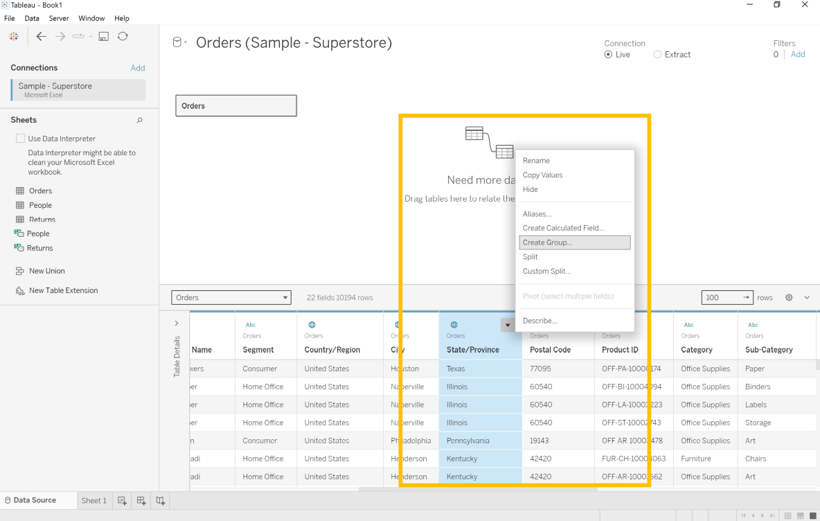Refresh the data source with the circular arrows icon
820x521 pixels.
tap(123, 37)
